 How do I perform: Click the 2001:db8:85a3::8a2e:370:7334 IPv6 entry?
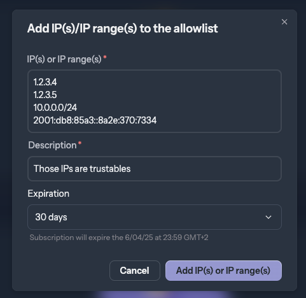95,120
